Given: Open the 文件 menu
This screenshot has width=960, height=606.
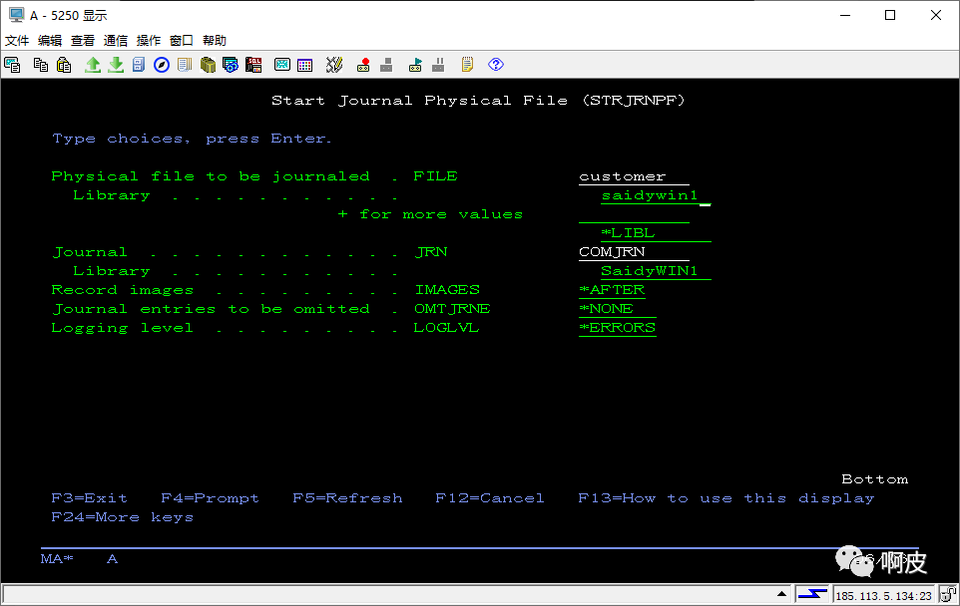Looking at the screenshot, I should [x=17, y=40].
